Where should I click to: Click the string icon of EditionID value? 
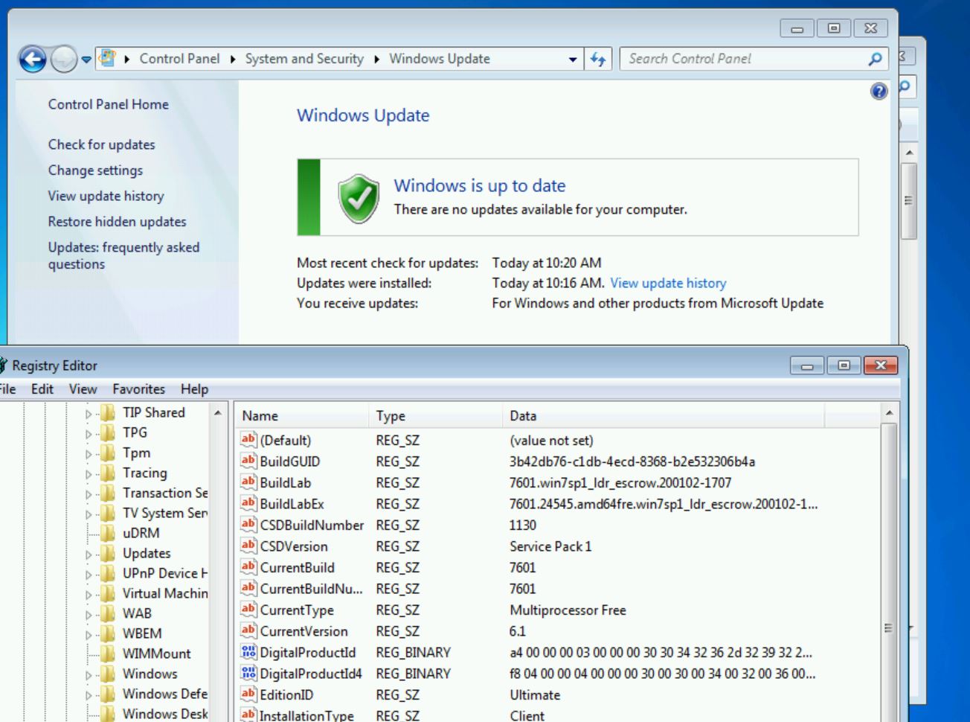[248, 694]
